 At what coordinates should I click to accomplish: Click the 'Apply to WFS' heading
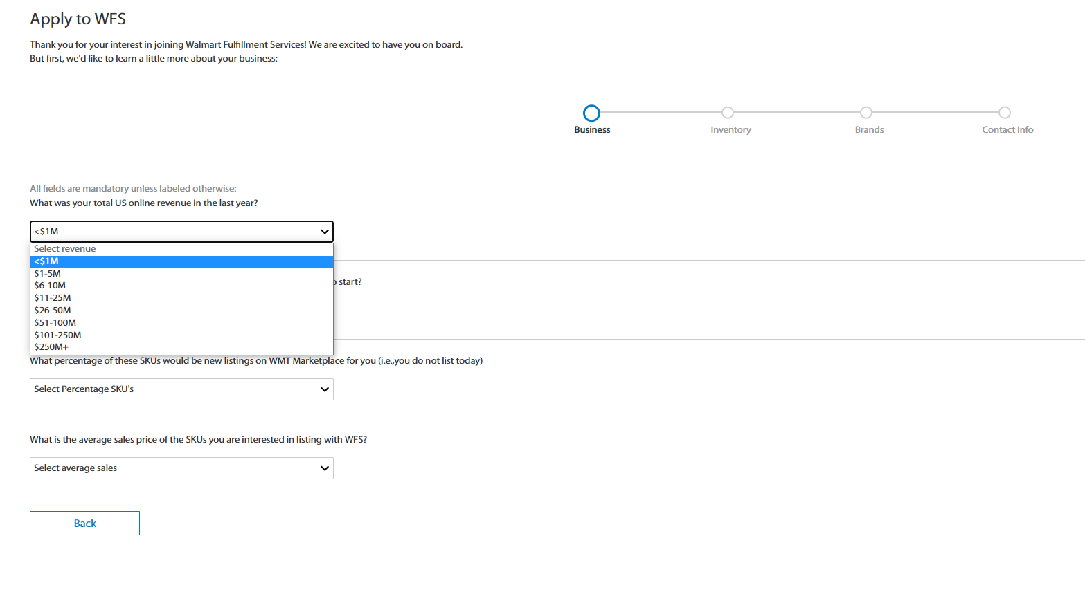tap(78, 19)
